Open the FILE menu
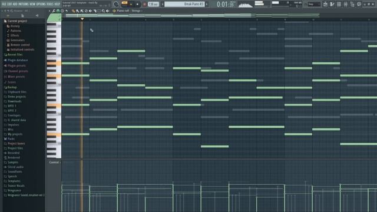 [4, 4]
